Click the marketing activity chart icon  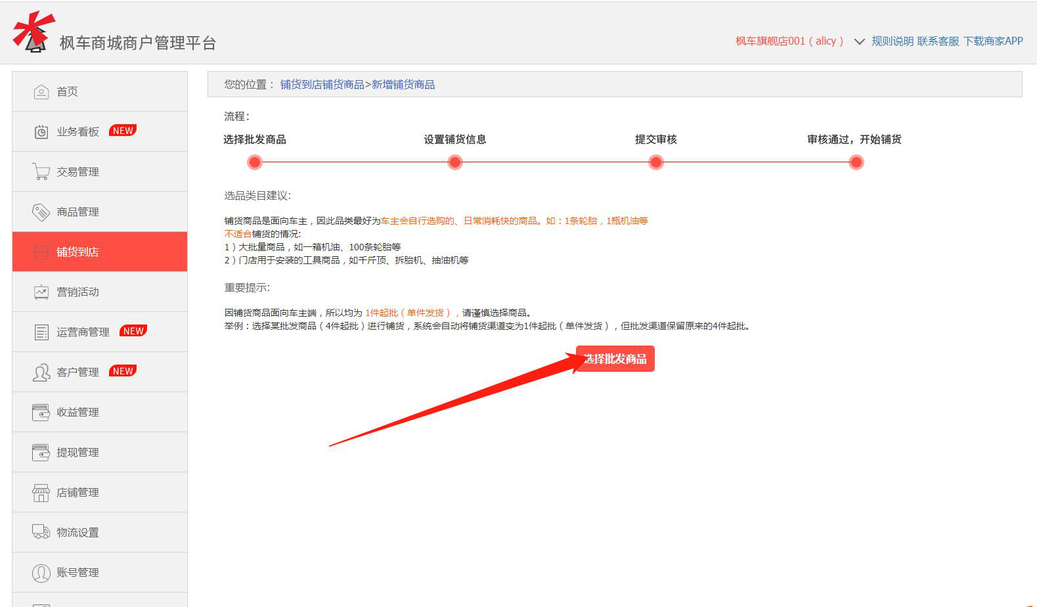[41, 292]
